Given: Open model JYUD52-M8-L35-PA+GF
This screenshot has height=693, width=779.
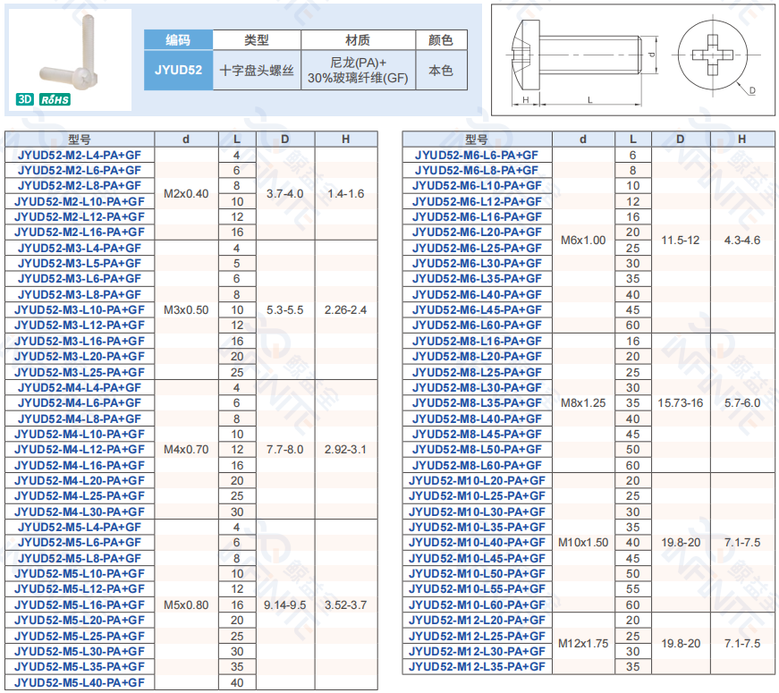Looking at the screenshot, I should [x=477, y=403].
